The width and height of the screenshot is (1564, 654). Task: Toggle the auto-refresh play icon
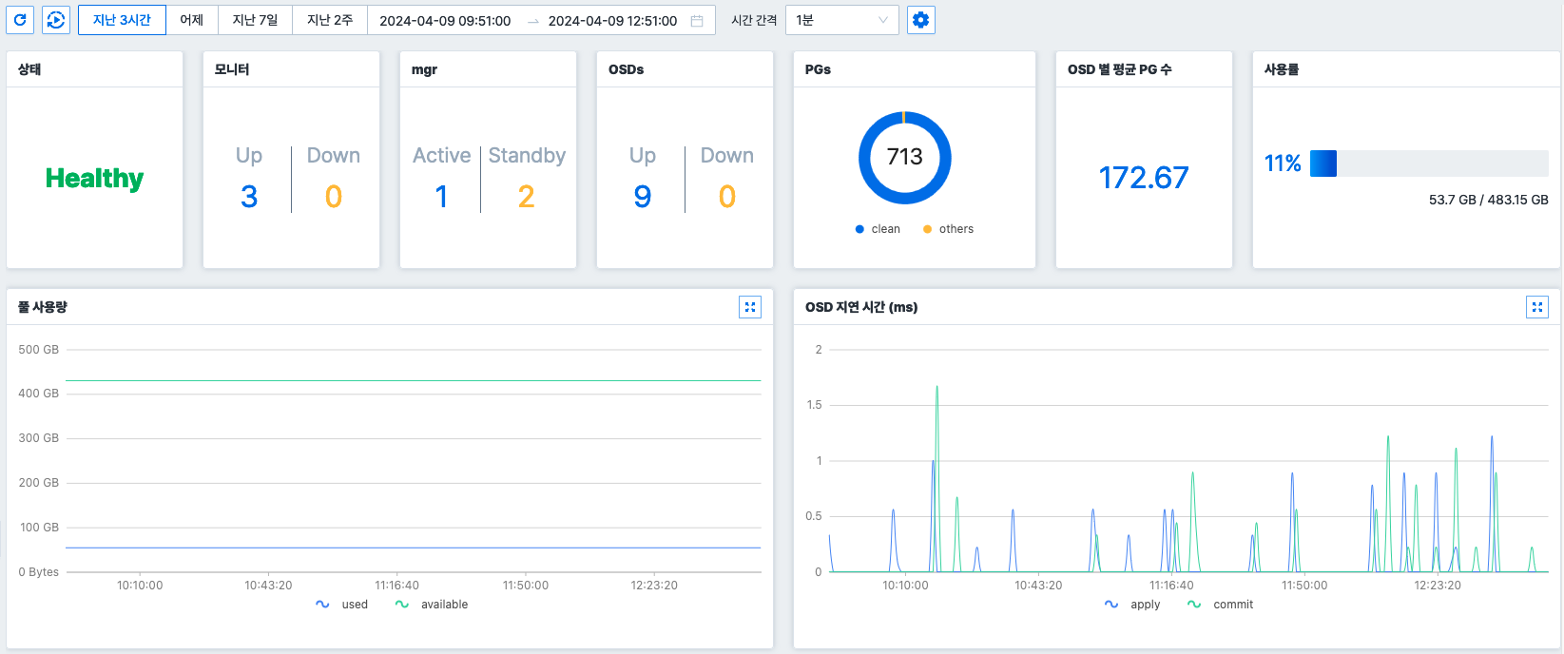coord(56,20)
